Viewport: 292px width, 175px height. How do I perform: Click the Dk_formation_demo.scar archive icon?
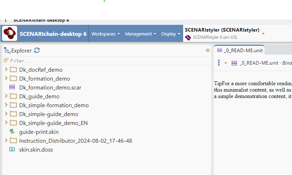13,87
